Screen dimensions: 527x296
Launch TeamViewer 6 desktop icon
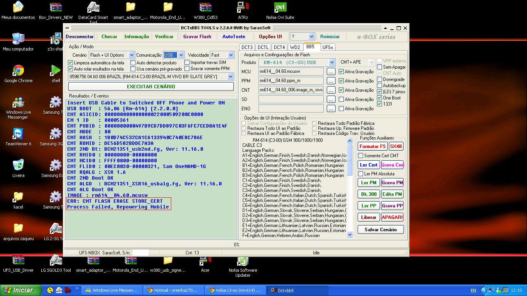pyautogui.click(x=18, y=137)
